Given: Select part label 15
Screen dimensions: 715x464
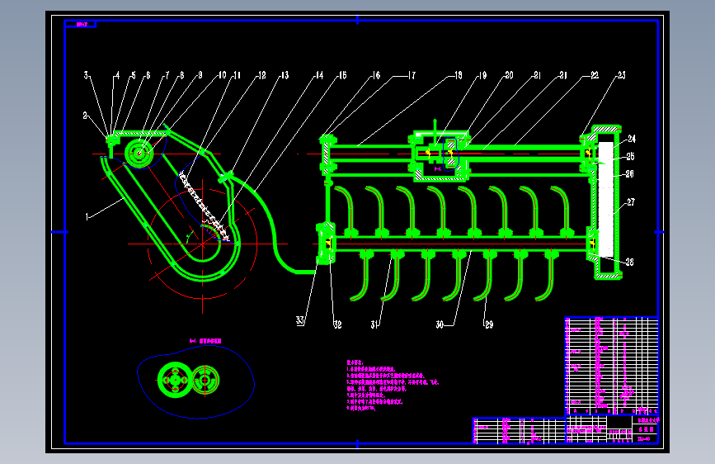Looking at the screenshot, I should click(342, 75).
